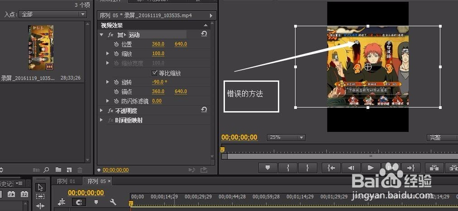
Task: Add a marker in the timeline panel
Action: click(96, 202)
